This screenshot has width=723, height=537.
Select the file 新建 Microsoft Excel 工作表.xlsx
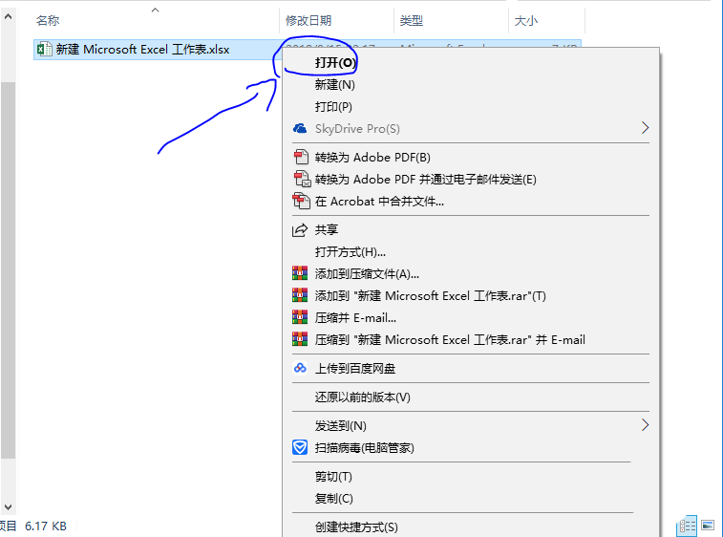point(143,50)
